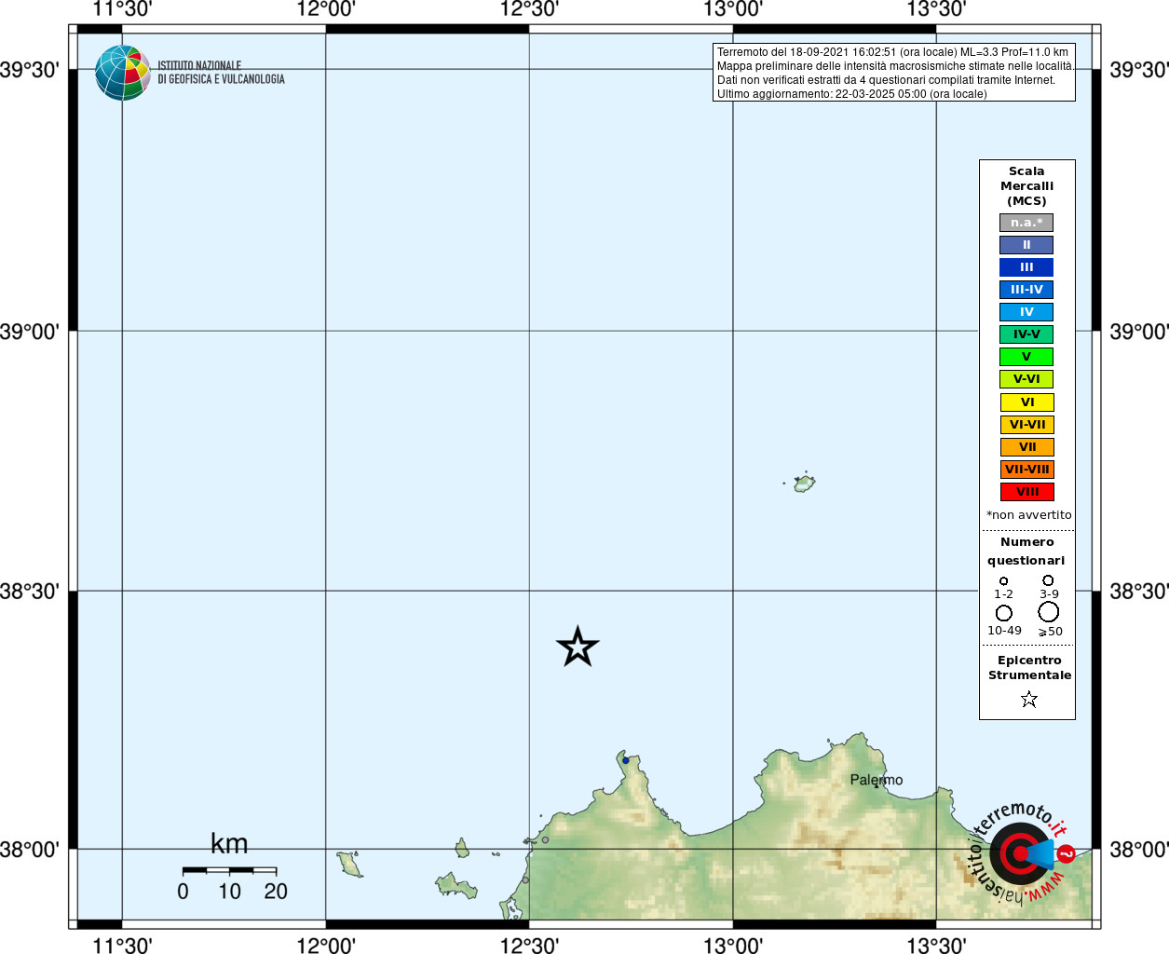Click the bright green V legend swatch
This screenshot has width=1169, height=954.
[x=1026, y=357]
